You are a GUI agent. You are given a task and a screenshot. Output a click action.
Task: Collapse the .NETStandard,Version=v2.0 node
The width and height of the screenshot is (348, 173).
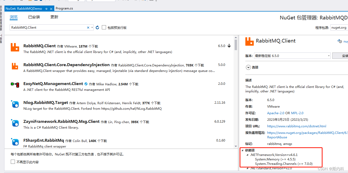pyautogui.click(x=247, y=168)
